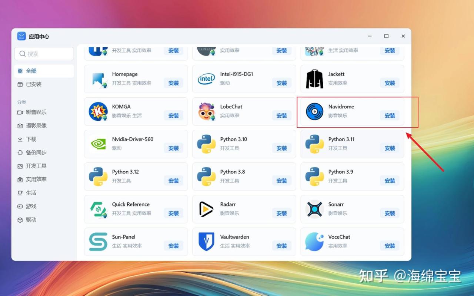Open the 已安装 section
The image size is (474, 296).
pyautogui.click(x=44, y=84)
